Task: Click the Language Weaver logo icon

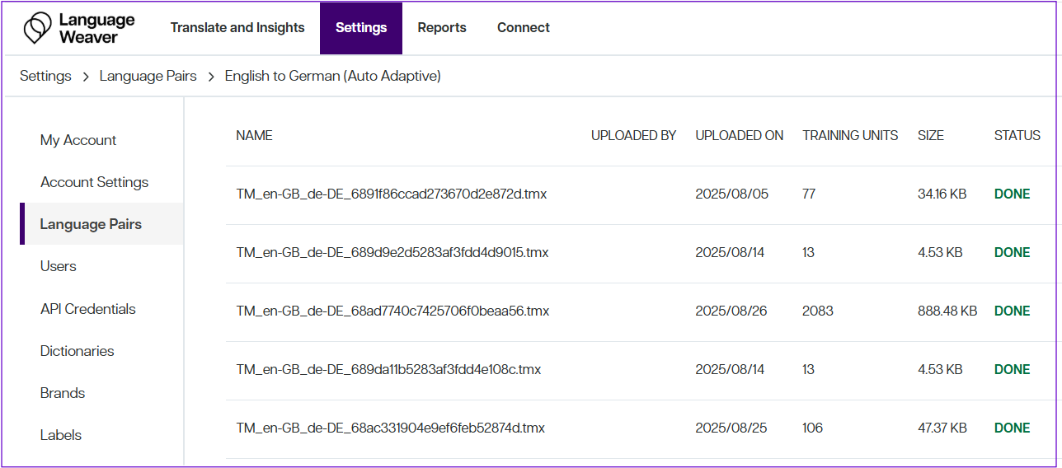Action: click(x=37, y=28)
